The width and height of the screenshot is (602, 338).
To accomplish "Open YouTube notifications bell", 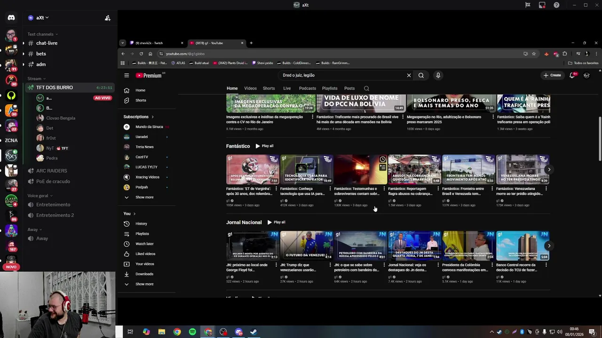I will click(x=572, y=75).
